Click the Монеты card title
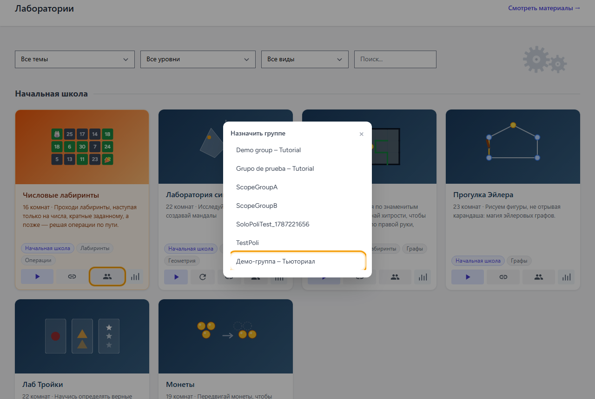The image size is (595, 399). click(x=180, y=385)
